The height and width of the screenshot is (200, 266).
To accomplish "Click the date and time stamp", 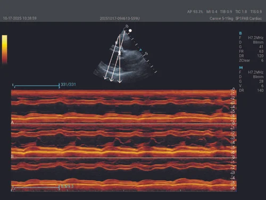I will [20, 18].
